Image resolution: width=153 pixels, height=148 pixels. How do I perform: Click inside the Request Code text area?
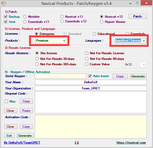91,102
